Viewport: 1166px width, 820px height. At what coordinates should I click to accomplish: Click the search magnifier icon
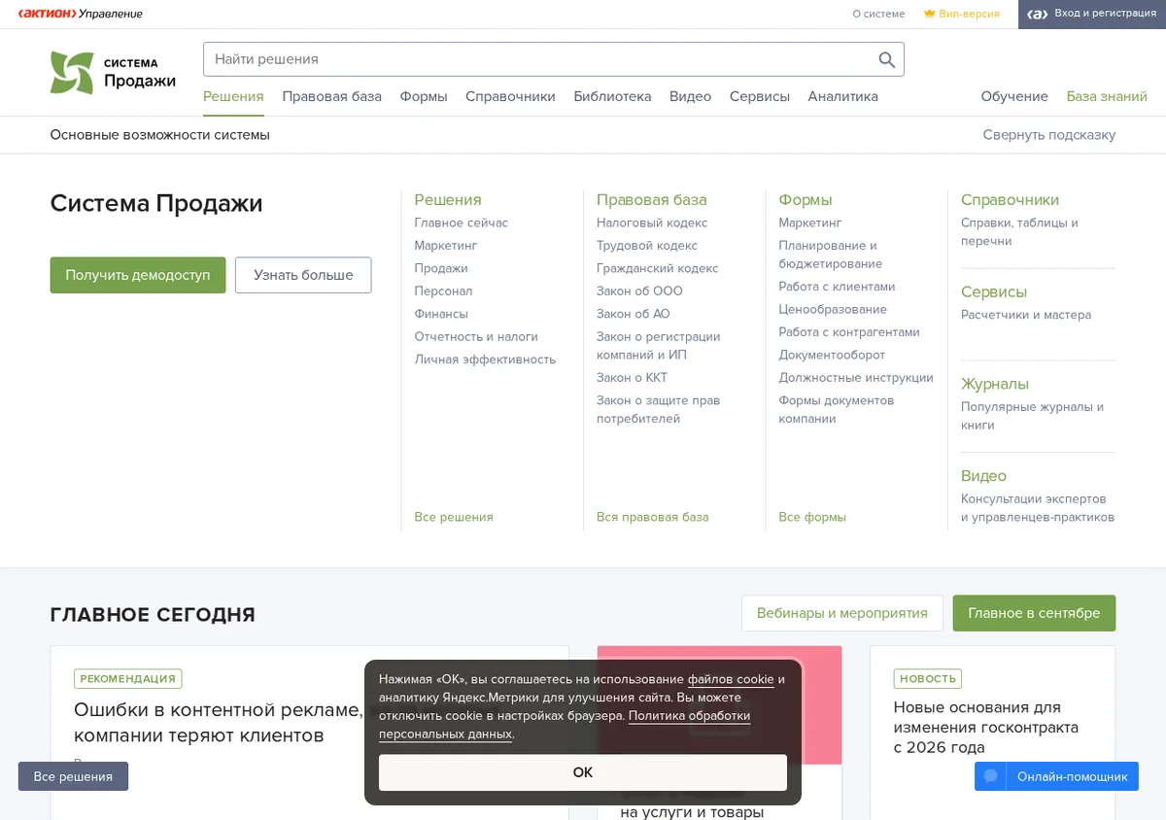(x=886, y=59)
